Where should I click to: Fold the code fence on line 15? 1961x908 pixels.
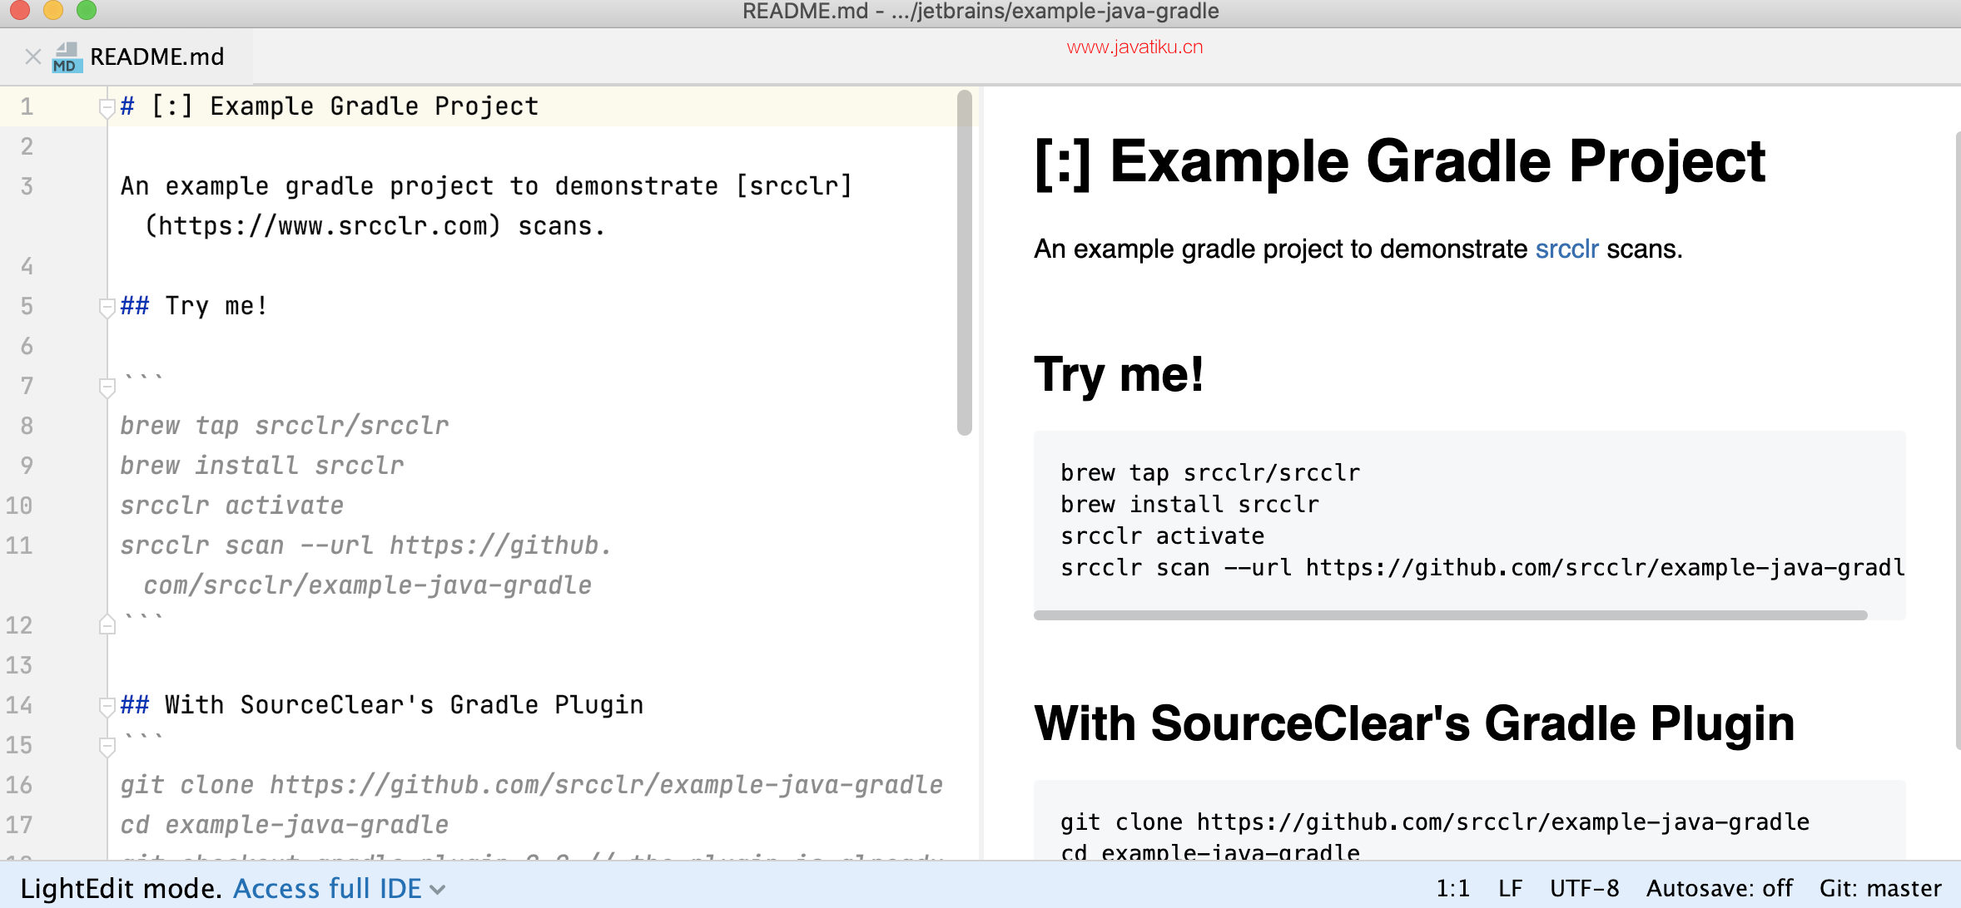tap(107, 746)
